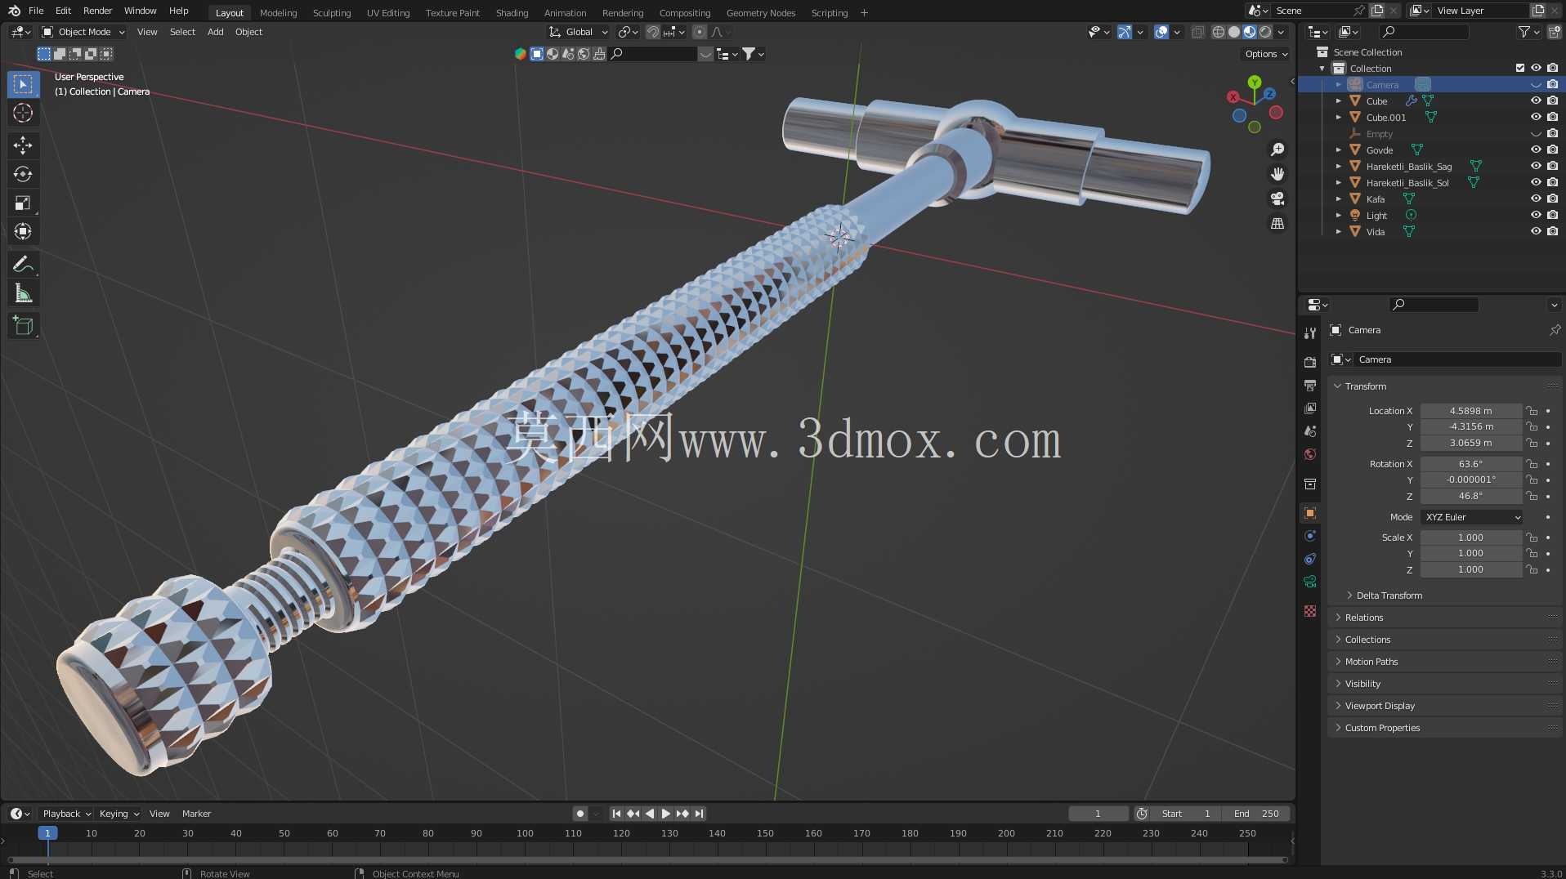Activate the Transform tool
The height and width of the screenshot is (879, 1566).
(x=23, y=231)
